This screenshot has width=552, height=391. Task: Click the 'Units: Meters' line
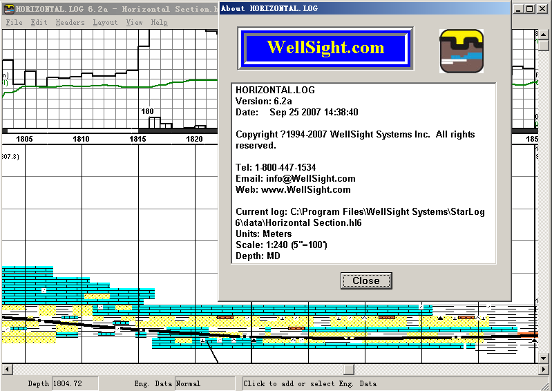coord(264,233)
